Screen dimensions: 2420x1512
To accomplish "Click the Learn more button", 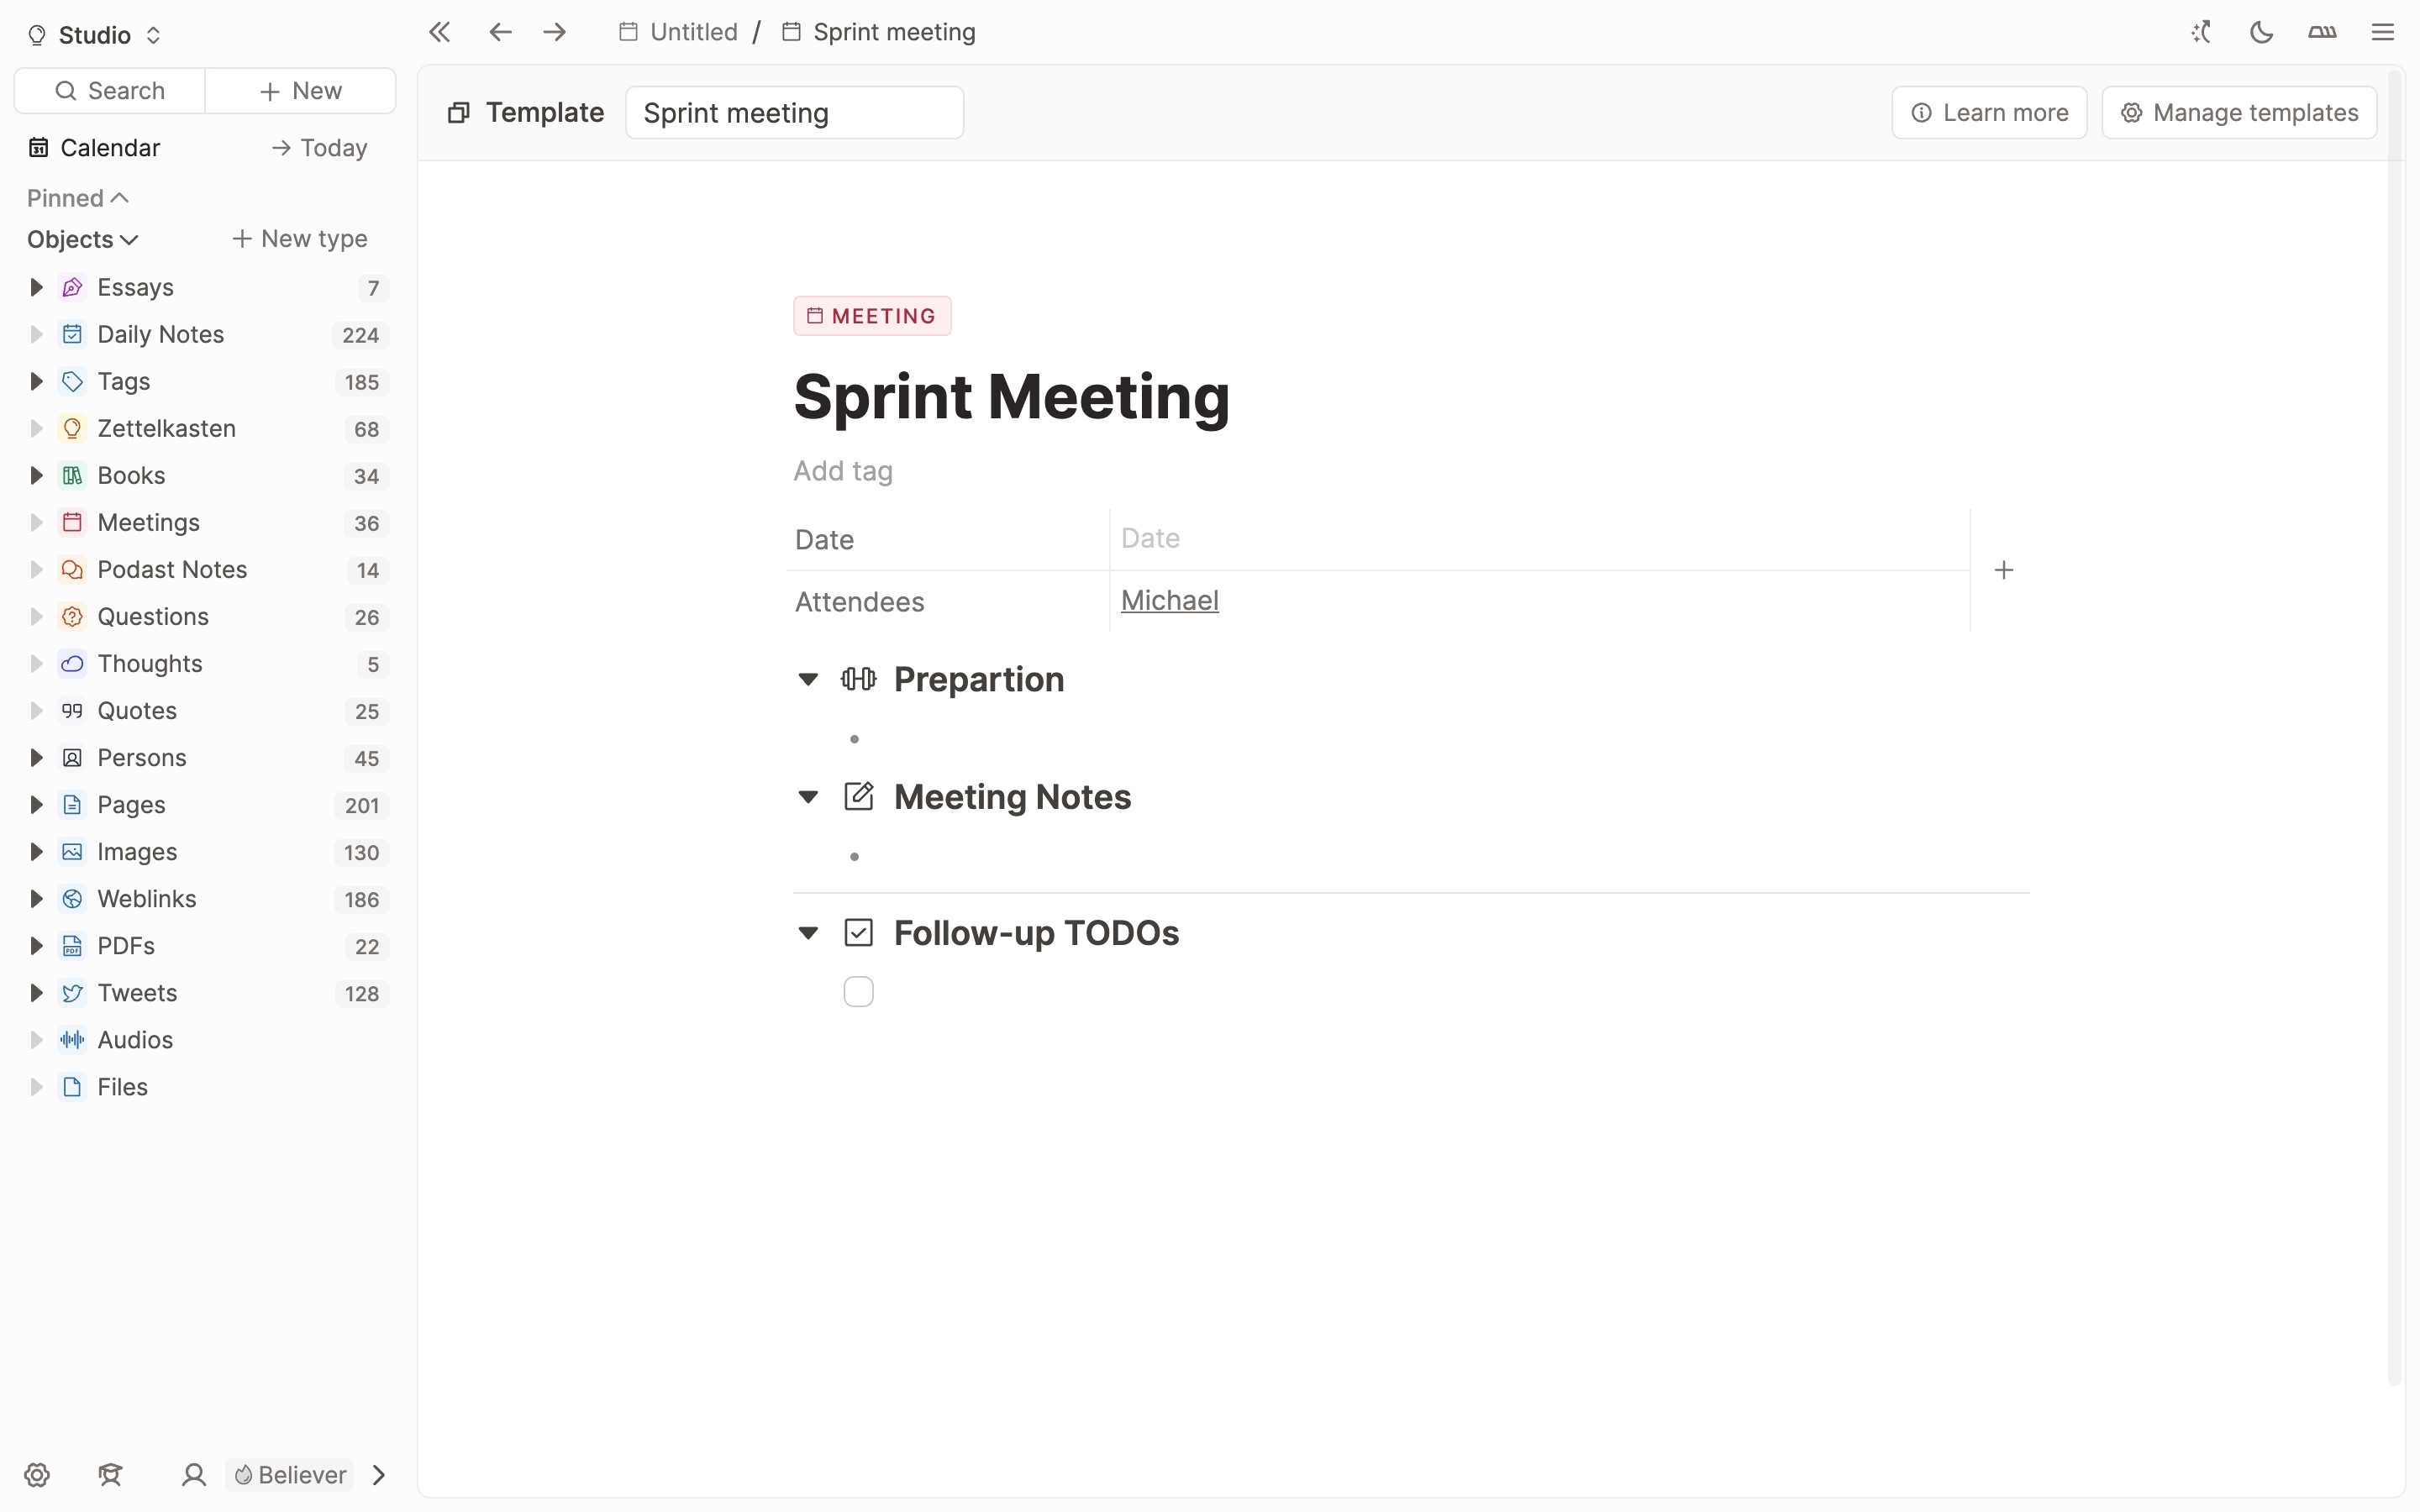I will tap(1990, 112).
